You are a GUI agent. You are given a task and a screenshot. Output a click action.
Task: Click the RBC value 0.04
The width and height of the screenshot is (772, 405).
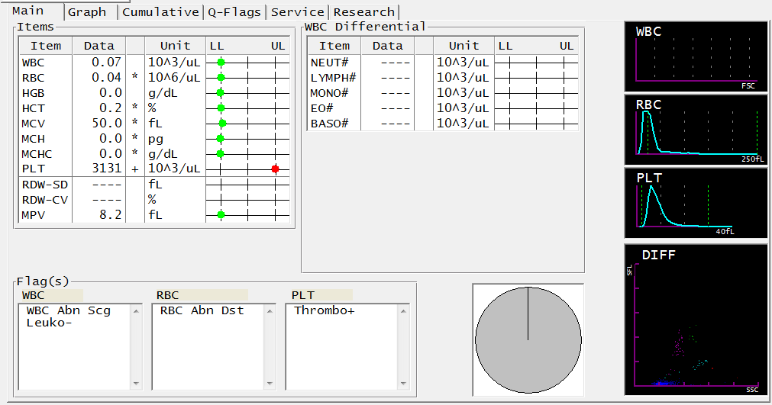point(106,78)
